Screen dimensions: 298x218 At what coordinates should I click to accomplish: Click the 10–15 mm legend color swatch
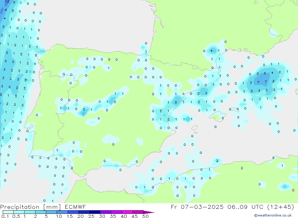(62, 212)
